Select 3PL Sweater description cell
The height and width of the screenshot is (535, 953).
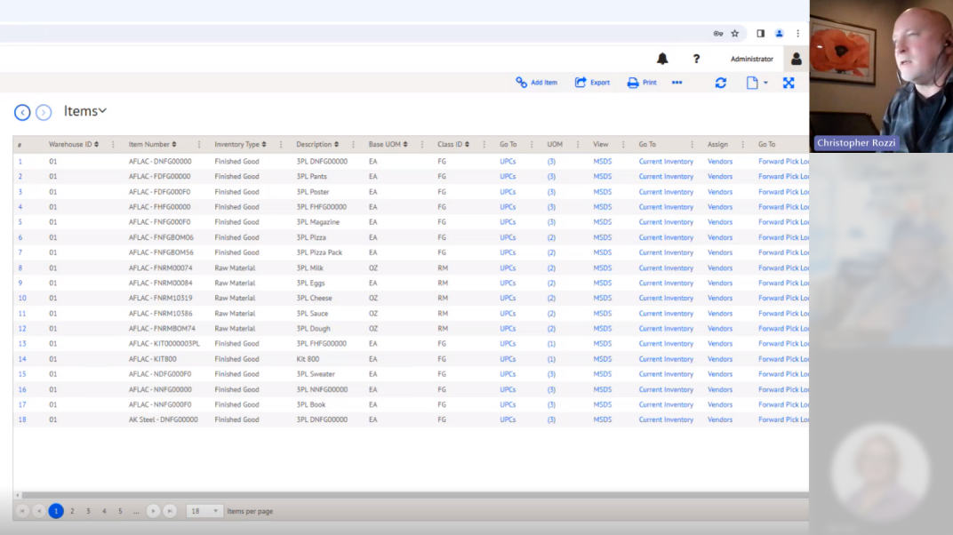pos(316,374)
